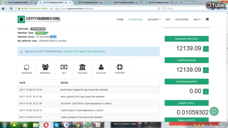Screen dimensions: 228x128
Task: Select the Сергій (tkys1f) notification row
Action: click(x=89, y=110)
